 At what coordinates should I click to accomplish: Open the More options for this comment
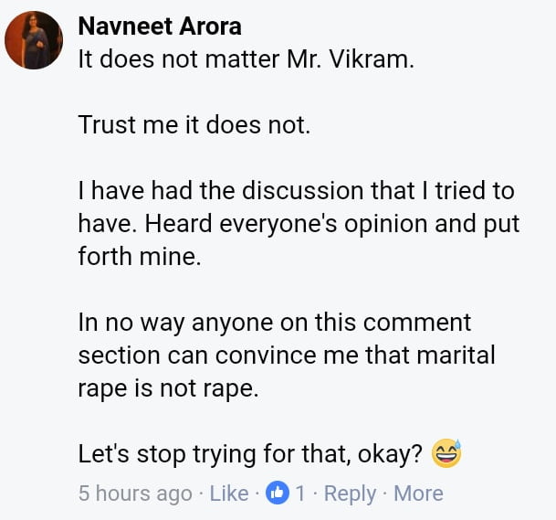418,493
